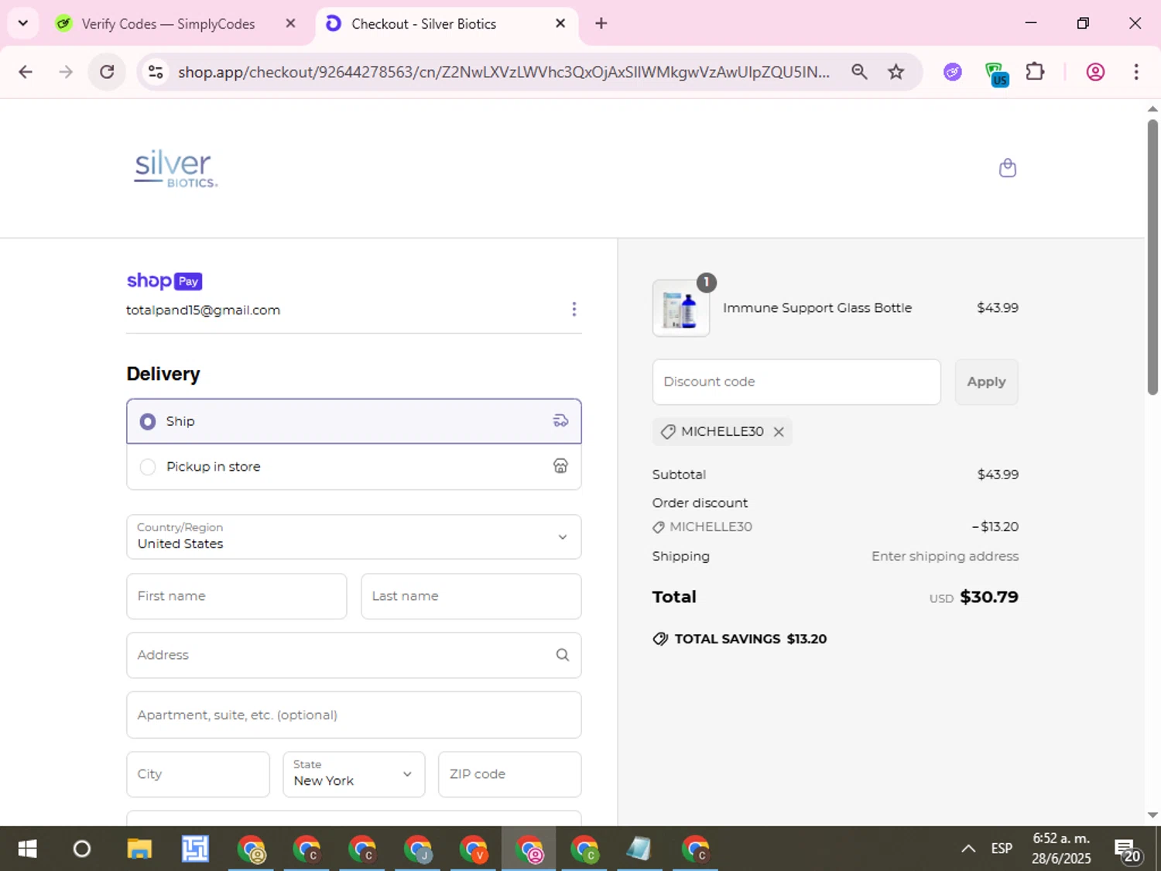1161x871 pixels.
Task: Remove the MICHELLE30 discount code tag
Action: click(x=779, y=432)
